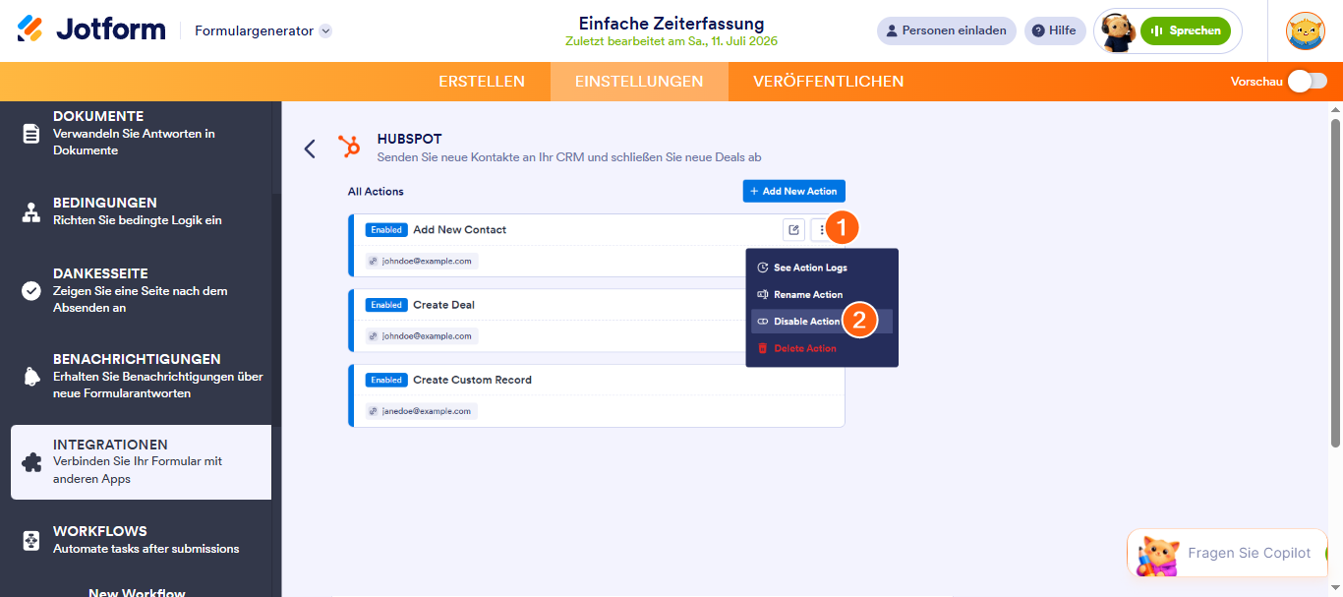Click the Add New Contact action title
1343x597 pixels.
460,230
